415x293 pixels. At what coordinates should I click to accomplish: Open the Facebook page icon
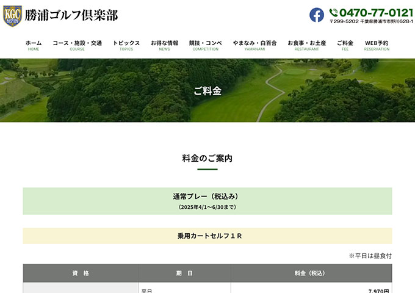click(317, 15)
